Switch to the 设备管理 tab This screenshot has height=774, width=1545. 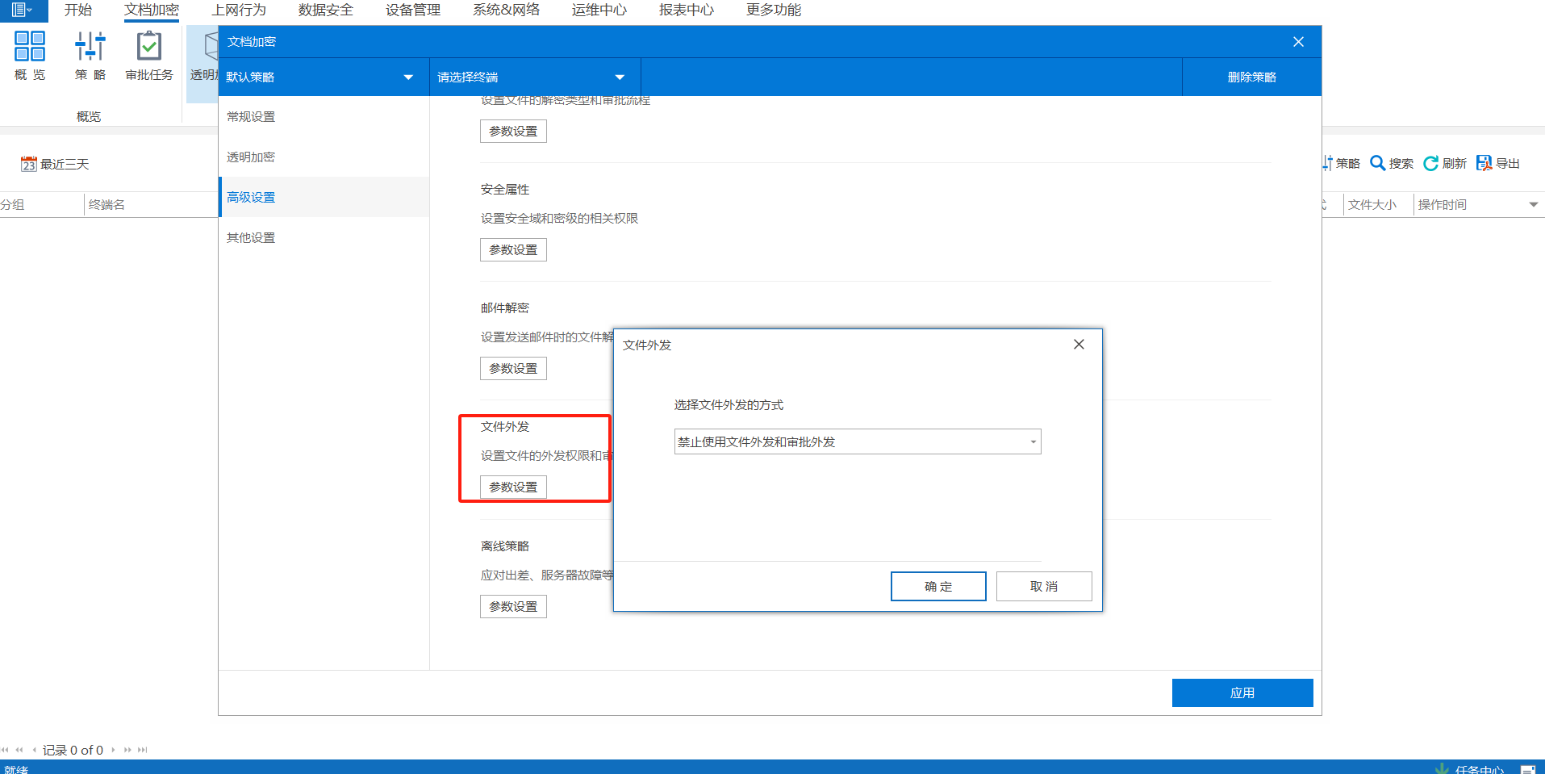pyautogui.click(x=413, y=10)
